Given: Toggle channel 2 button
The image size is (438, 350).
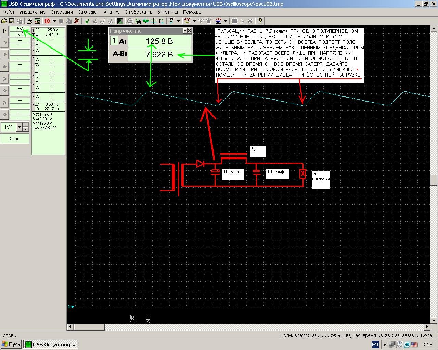Looking at the screenshot, I should [4, 43].
